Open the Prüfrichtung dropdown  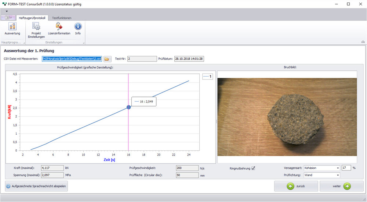pyautogui.click(x=337, y=175)
